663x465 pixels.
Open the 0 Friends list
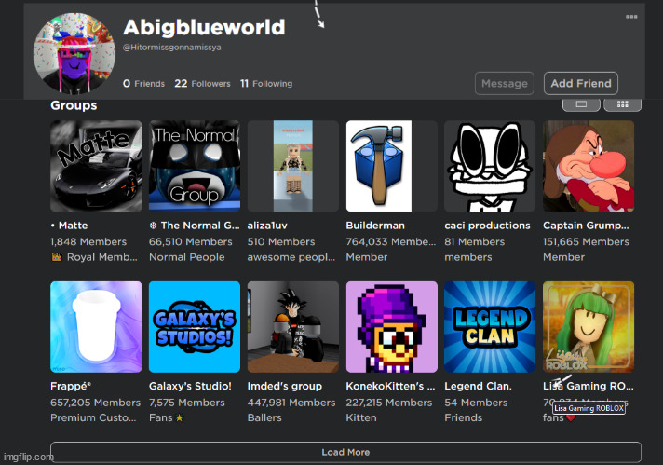point(143,83)
